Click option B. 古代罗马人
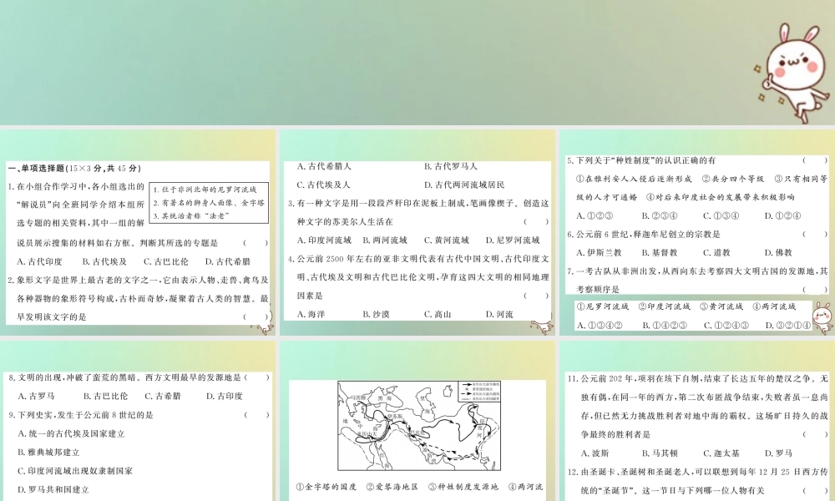This screenshot has width=835, height=501. click(x=451, y=167)
